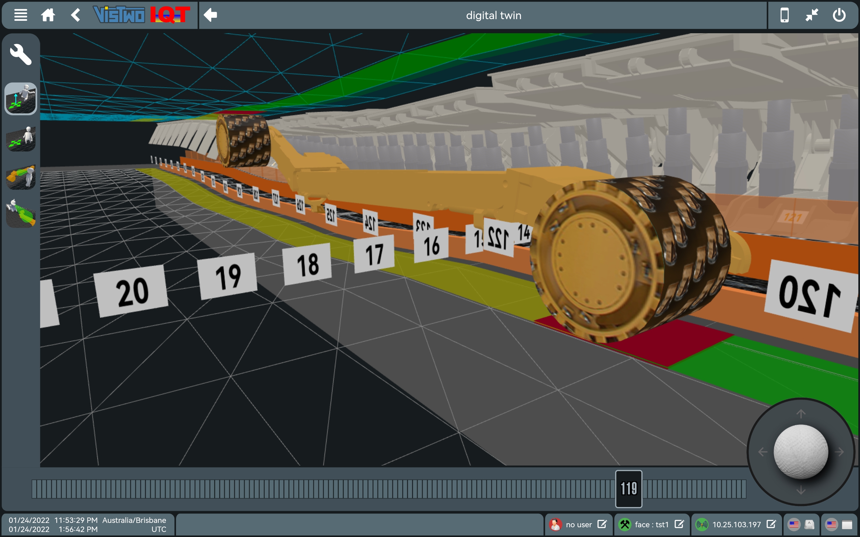
Task: Click the mobile device layout icon
Action: coord(784,15)
